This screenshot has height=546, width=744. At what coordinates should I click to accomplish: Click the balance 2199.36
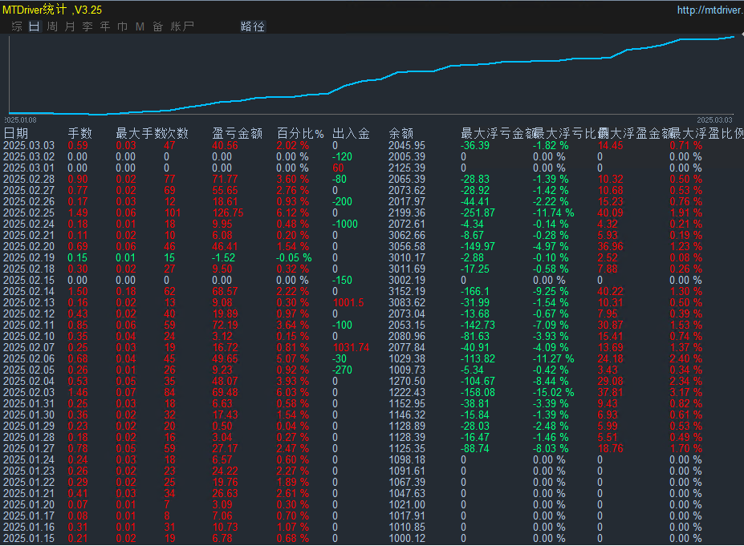pos(407,212)
